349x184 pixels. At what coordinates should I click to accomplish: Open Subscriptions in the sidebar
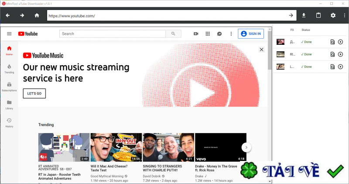click(x=9, y=87)
